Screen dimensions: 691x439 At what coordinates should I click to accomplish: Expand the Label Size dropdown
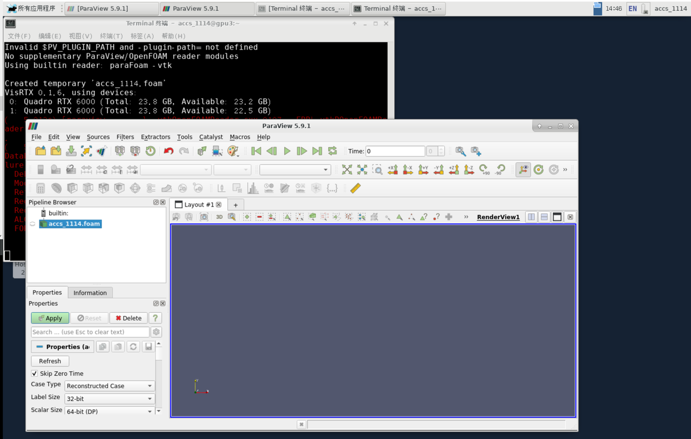click(x=110, y=399)
